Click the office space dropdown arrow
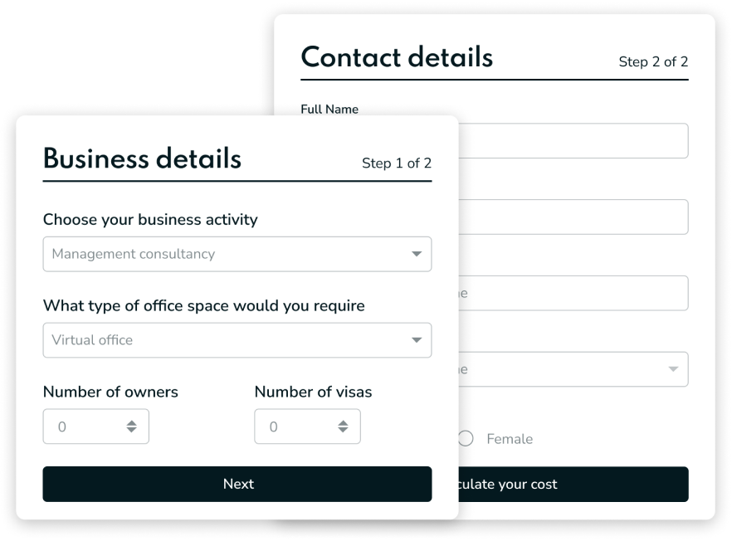This screenshot has width=732, height=541. [x=417, y=340]
